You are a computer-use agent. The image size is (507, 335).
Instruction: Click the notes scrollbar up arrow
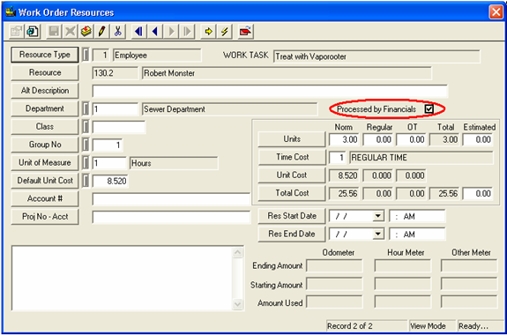238,252
